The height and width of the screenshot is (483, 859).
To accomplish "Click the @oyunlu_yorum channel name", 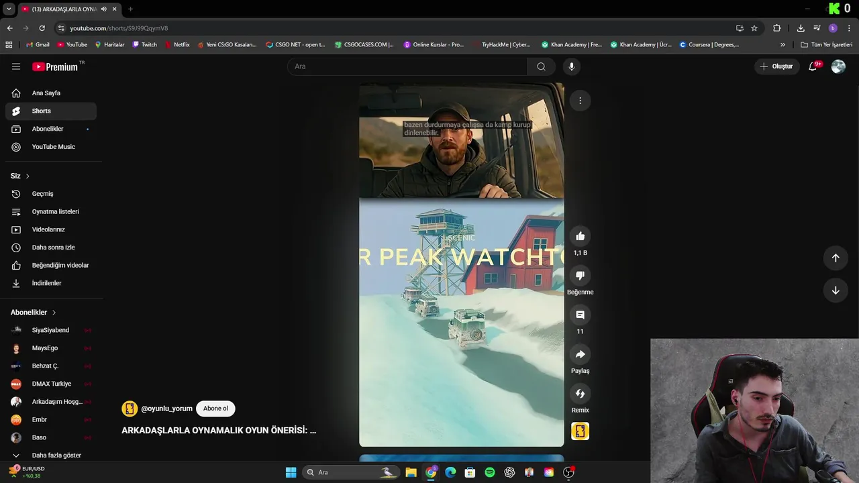I will click(166, 409).
